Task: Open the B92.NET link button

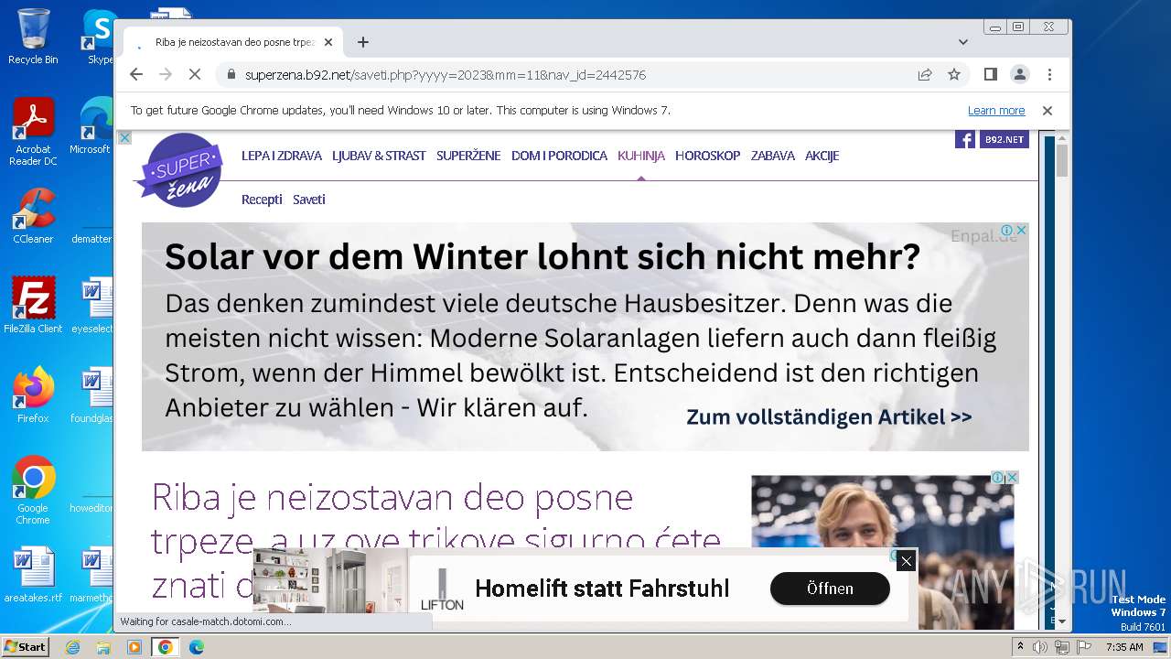Action: (1004, 139)
